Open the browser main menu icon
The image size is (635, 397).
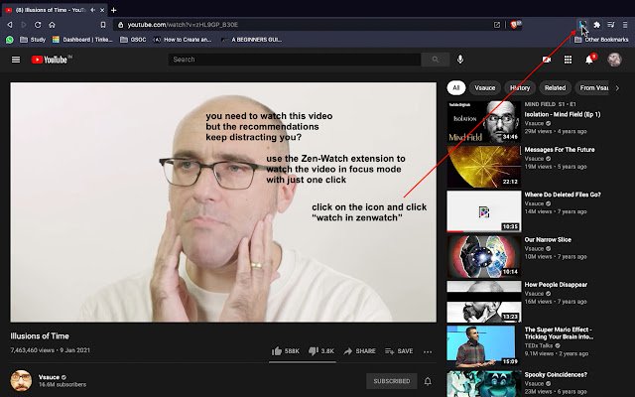point(625,25)
